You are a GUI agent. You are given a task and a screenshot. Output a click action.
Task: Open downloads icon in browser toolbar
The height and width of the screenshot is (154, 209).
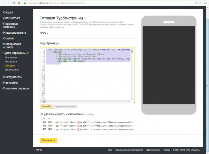(x=206, y=3)
